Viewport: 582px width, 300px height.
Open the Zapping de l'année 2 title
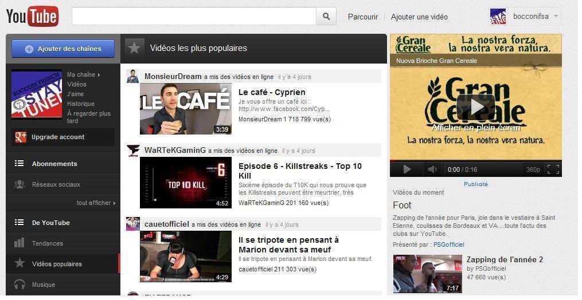coord(505,259)
